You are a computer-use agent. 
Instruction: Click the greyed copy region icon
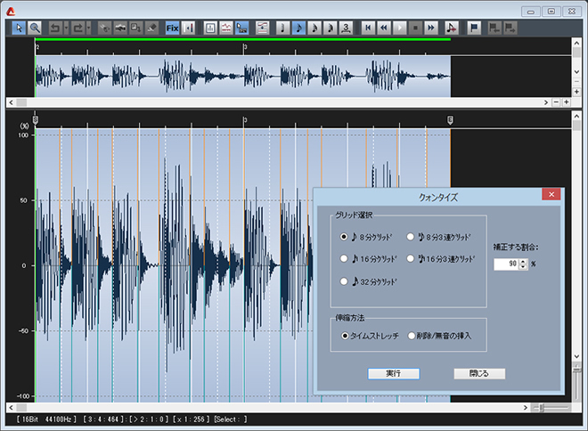click(135, 28)
